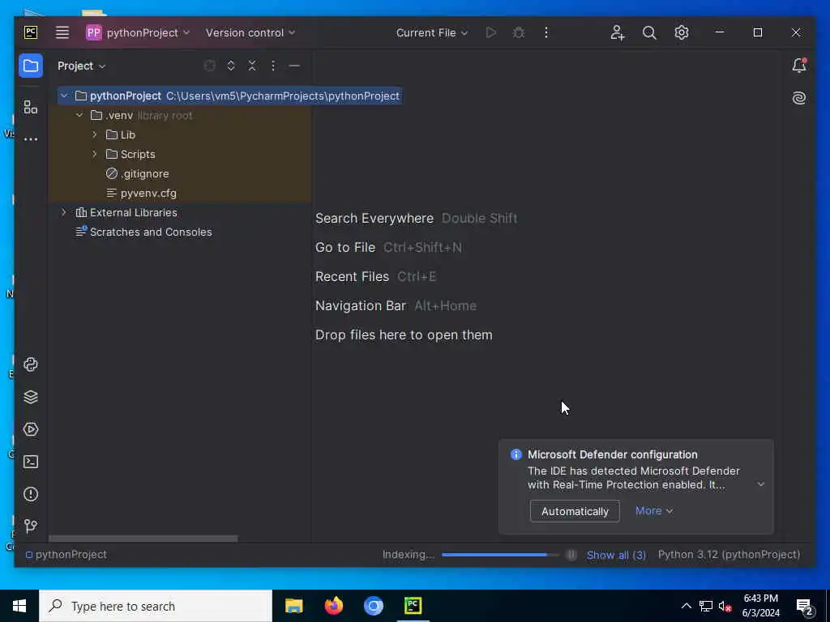This screenshot has width=830, height=622.
Task: Open Windows Action Center notifications
Action: [805, 607]
